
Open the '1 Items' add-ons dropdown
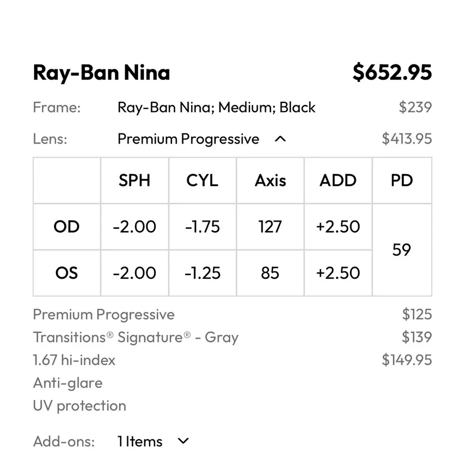tap(140, 441)
